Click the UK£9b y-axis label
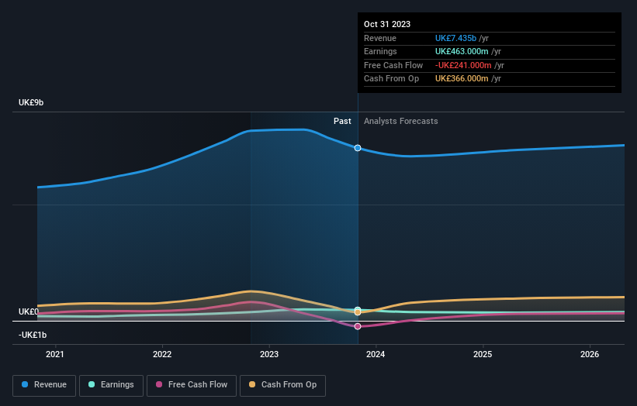Image resolution: width=637 pixels, height=406 pixels. (x=31, y=102)
